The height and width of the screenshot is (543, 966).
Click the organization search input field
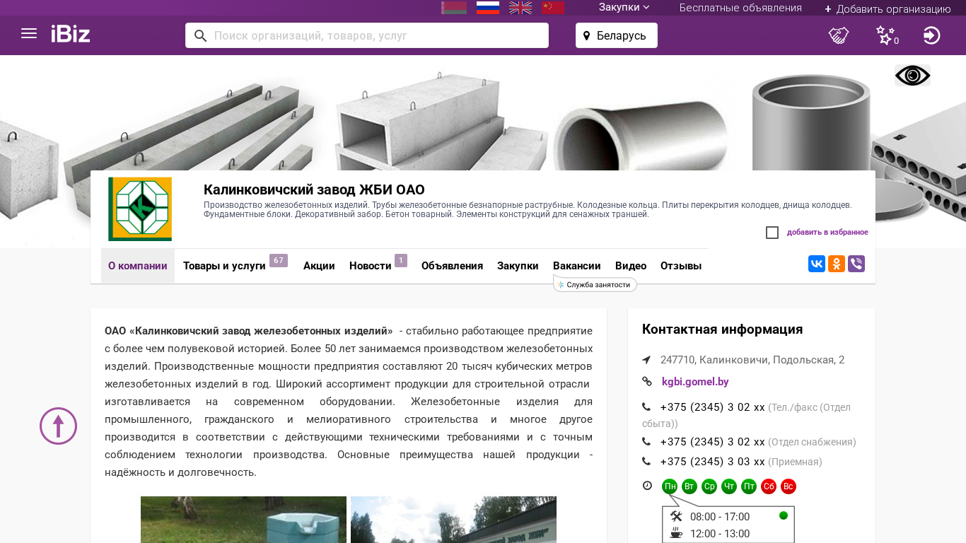tap(375, 35)
